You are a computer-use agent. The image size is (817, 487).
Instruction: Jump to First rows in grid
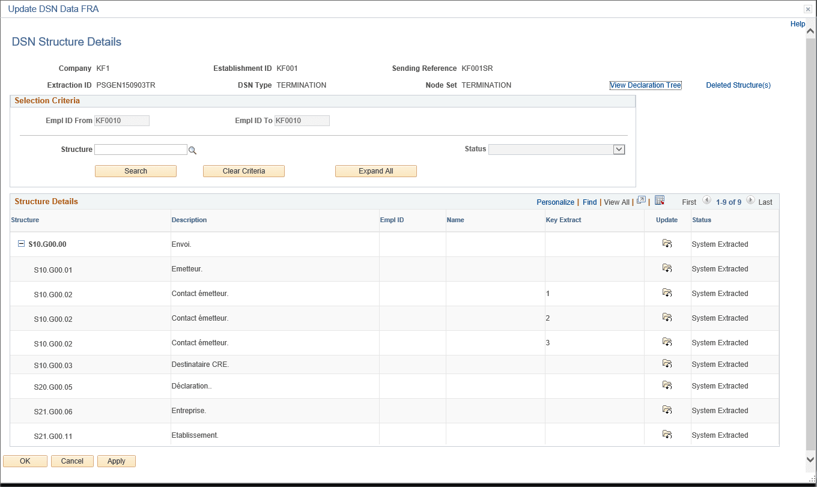(x=689, y=202)
